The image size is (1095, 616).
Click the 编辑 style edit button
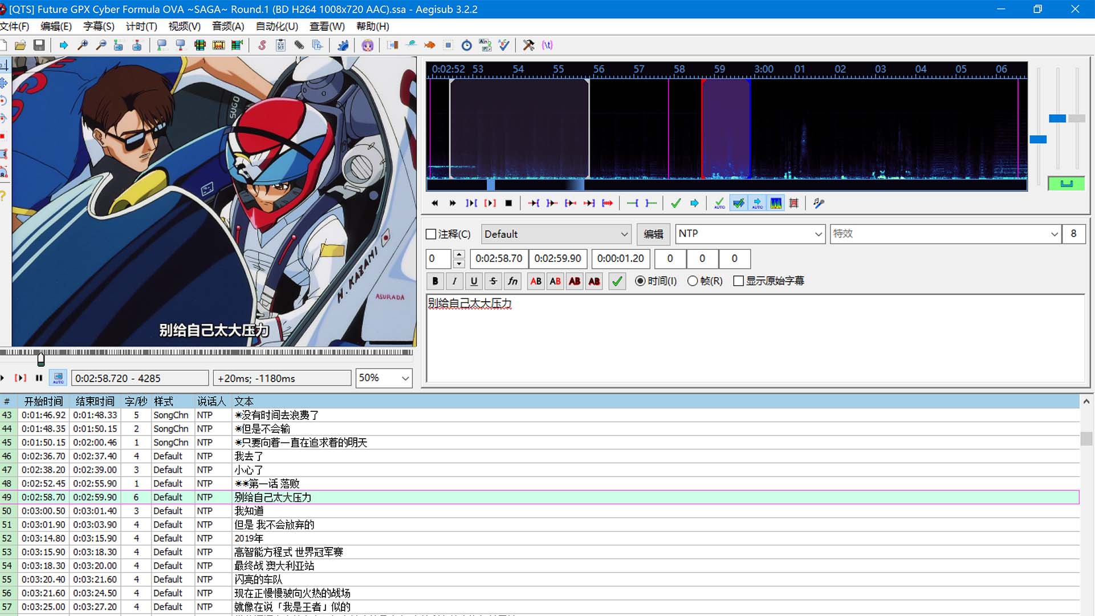[x=653, y=234]
